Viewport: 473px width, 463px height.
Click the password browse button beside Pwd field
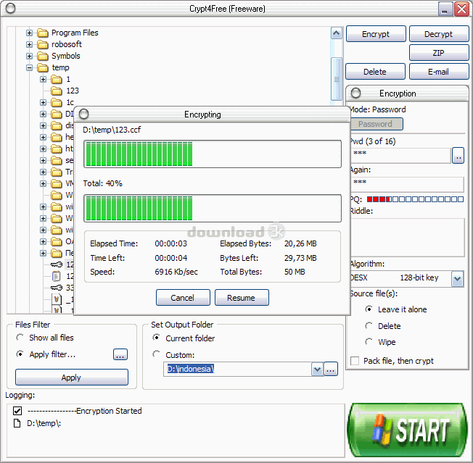pos(458,155)
